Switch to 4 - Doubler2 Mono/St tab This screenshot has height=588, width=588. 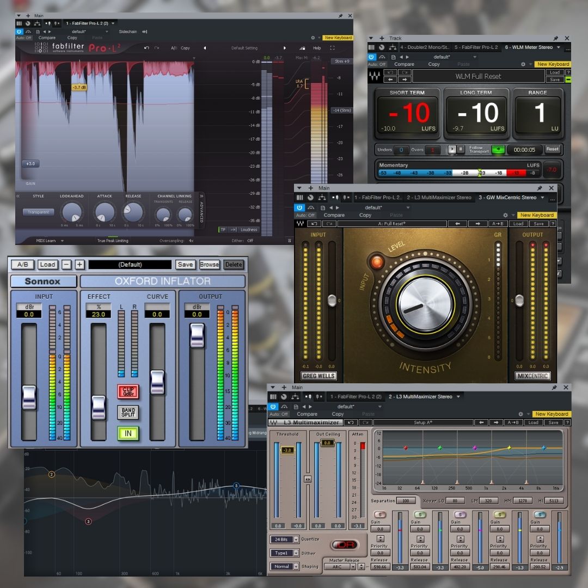(424, 47)
